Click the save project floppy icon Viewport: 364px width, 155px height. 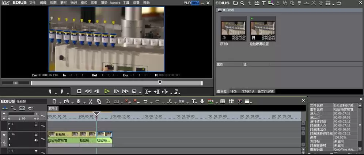79,102
